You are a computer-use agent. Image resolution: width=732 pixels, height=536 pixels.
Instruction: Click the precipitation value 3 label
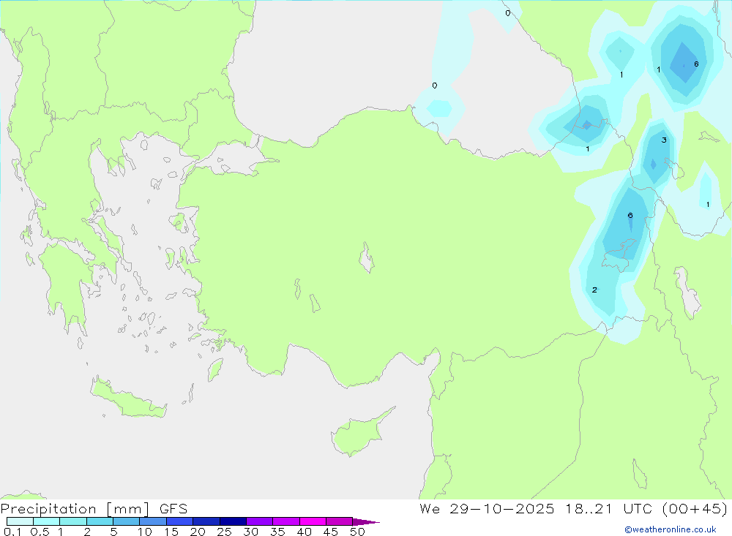tap(664, 140)
